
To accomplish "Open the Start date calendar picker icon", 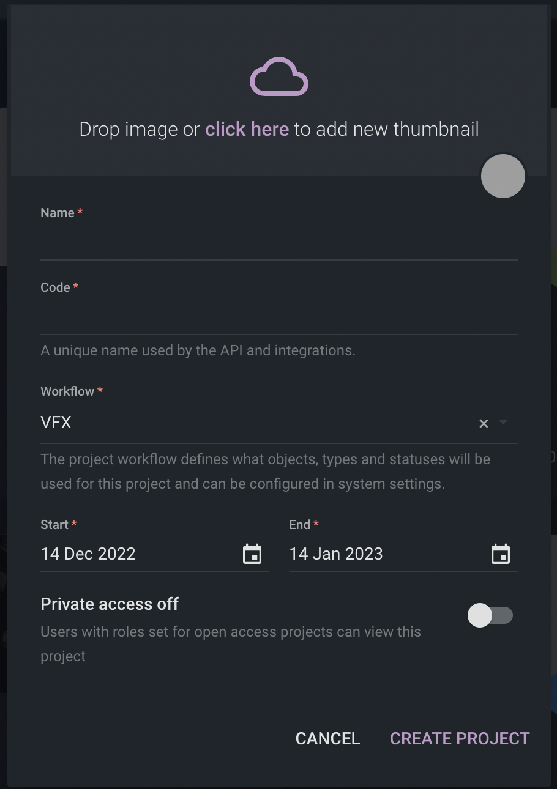I will pyautogui.click(x=252, y=554).
